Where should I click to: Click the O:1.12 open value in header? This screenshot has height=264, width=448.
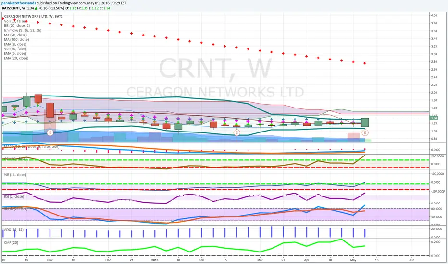71,8
